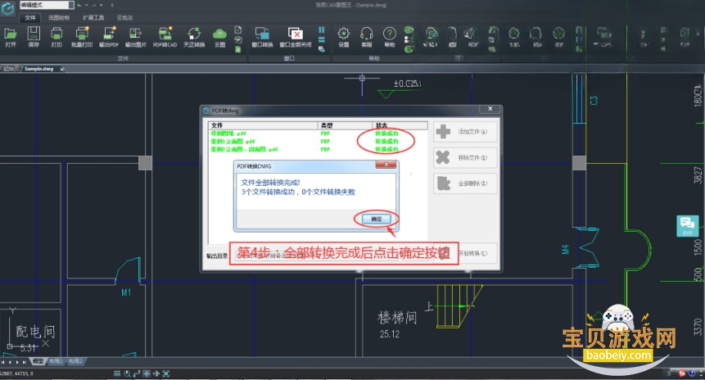Select the 案例1立面图.pdf row
This screenshot has height=380, width=705.
317,141
